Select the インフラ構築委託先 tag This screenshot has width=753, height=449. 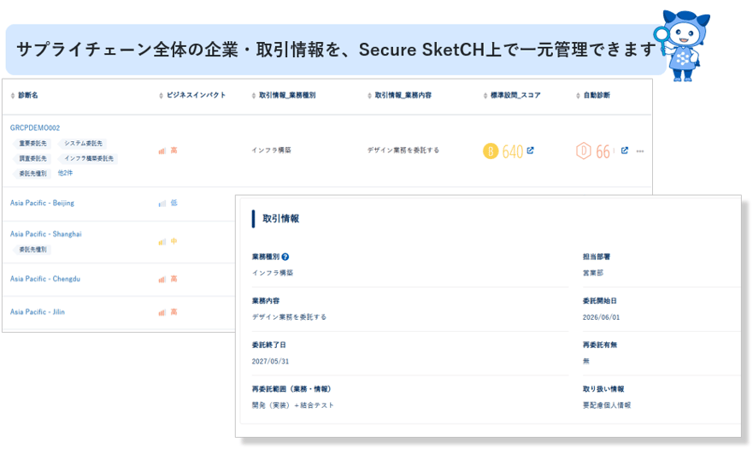tap(89, 158)
